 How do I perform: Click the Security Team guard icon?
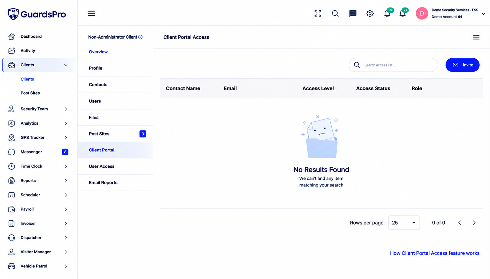tap(12, 109)
